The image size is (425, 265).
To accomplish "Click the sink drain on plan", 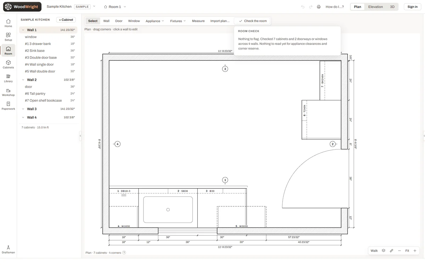I will click(168, 210).
